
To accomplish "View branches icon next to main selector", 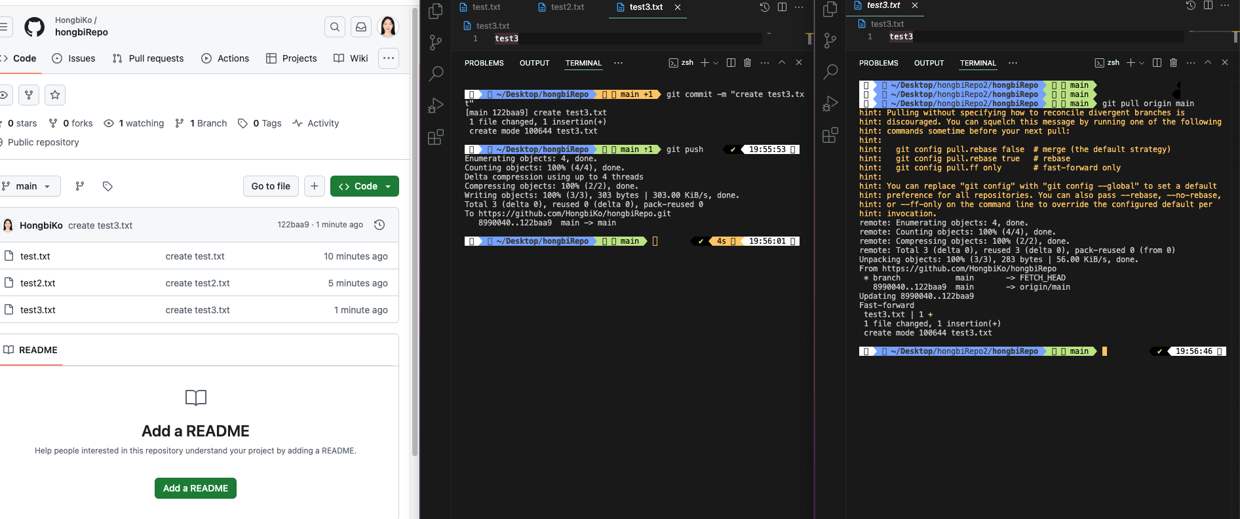I will (80, 186).
